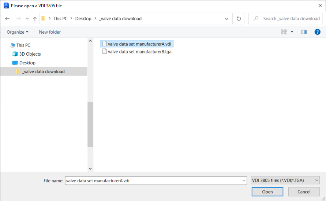The width and height of the screenshot is (326, 201).
Task: Select the manufacturerB.tga file icon
Action: [104, 51]
